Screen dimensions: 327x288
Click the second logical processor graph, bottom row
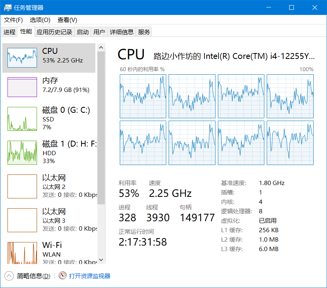(192, 143)
